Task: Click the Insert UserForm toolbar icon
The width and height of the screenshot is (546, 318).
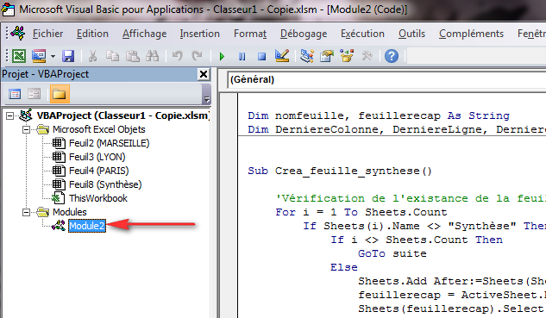Action: [x=39, y=56]
